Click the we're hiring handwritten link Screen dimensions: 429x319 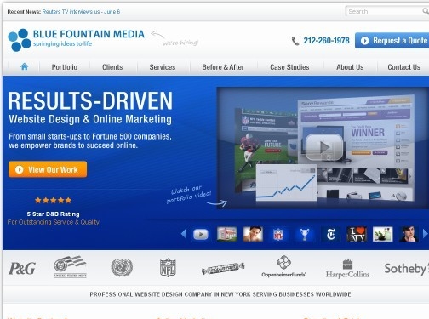click(x=180, y=43)
